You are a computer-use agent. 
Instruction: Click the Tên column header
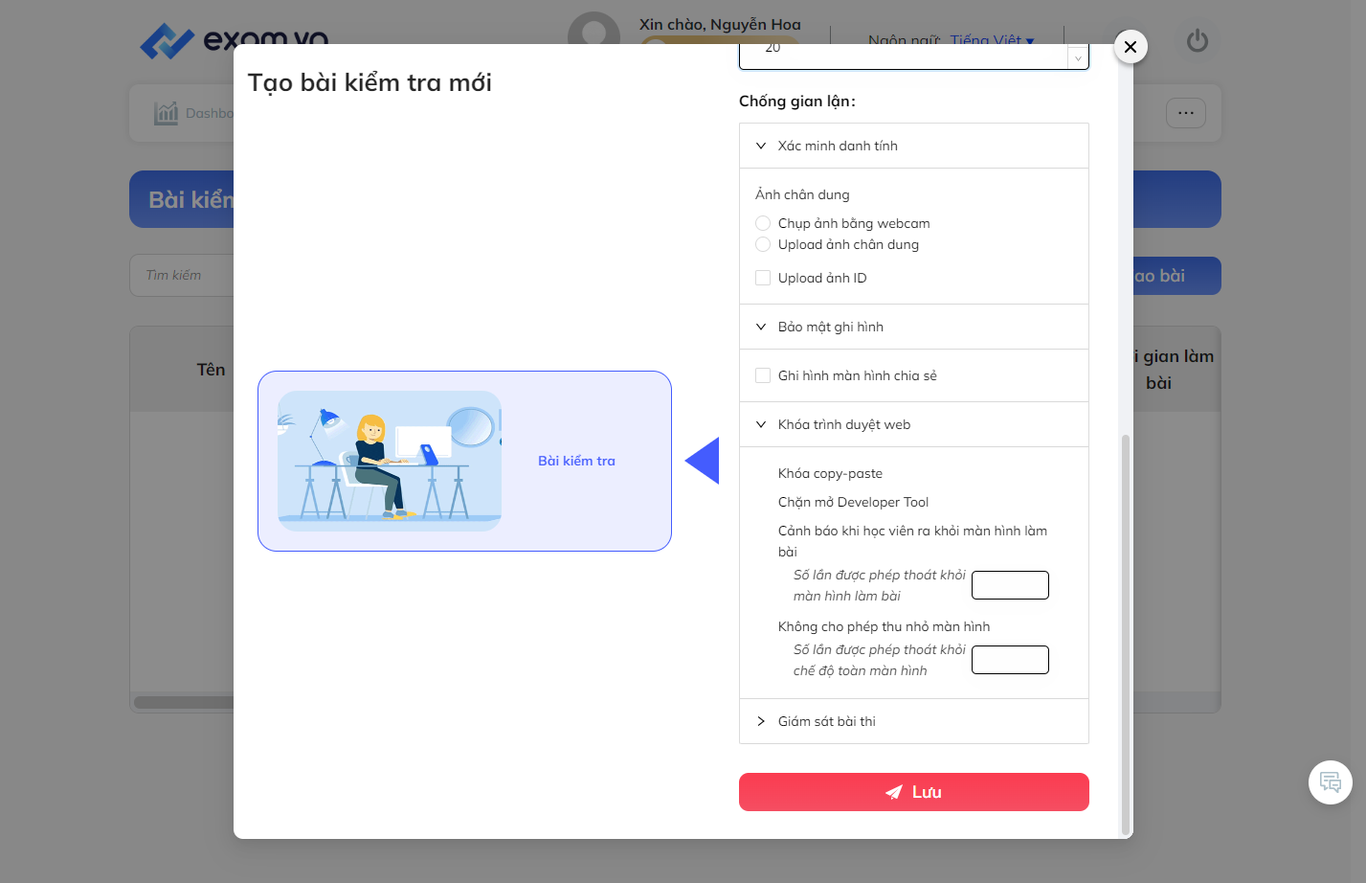pyautogui.click(x=211, y=370)
